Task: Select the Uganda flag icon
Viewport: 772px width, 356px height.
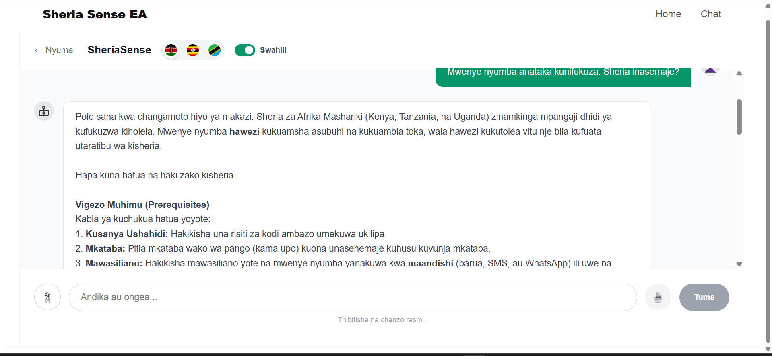Action: coord(193,50)
